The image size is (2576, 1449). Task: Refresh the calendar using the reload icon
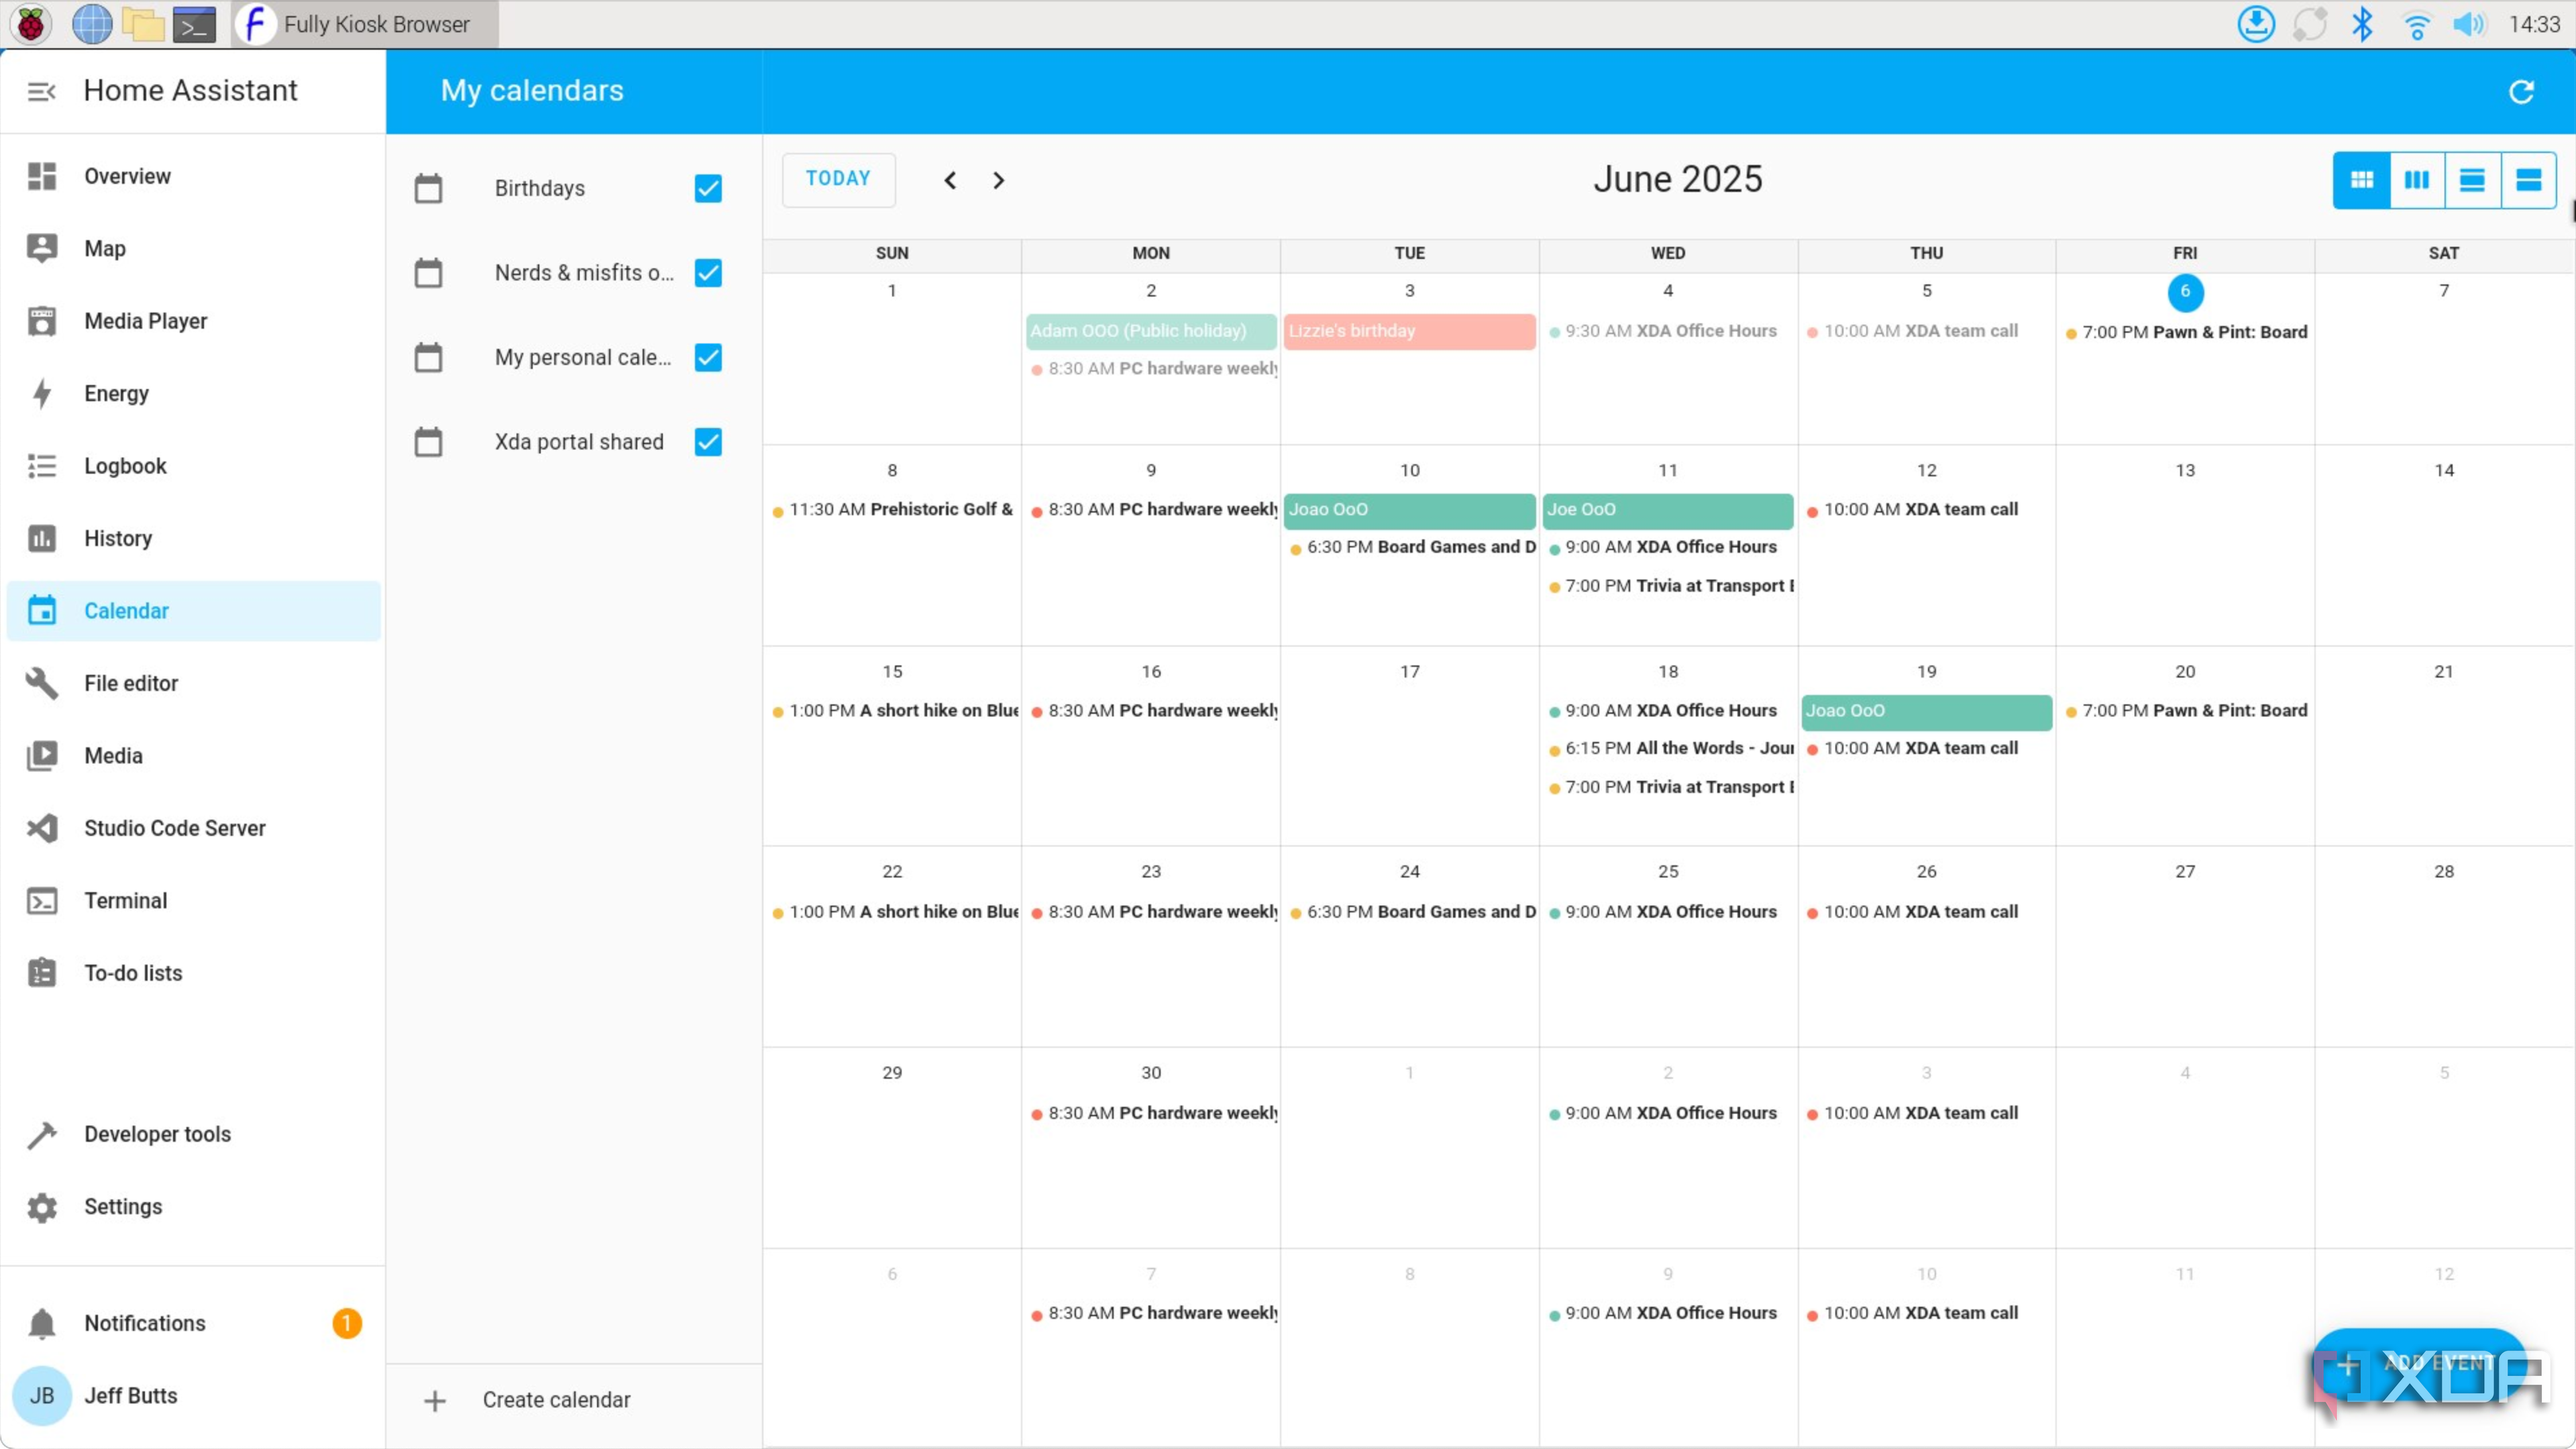[2521, 91]
